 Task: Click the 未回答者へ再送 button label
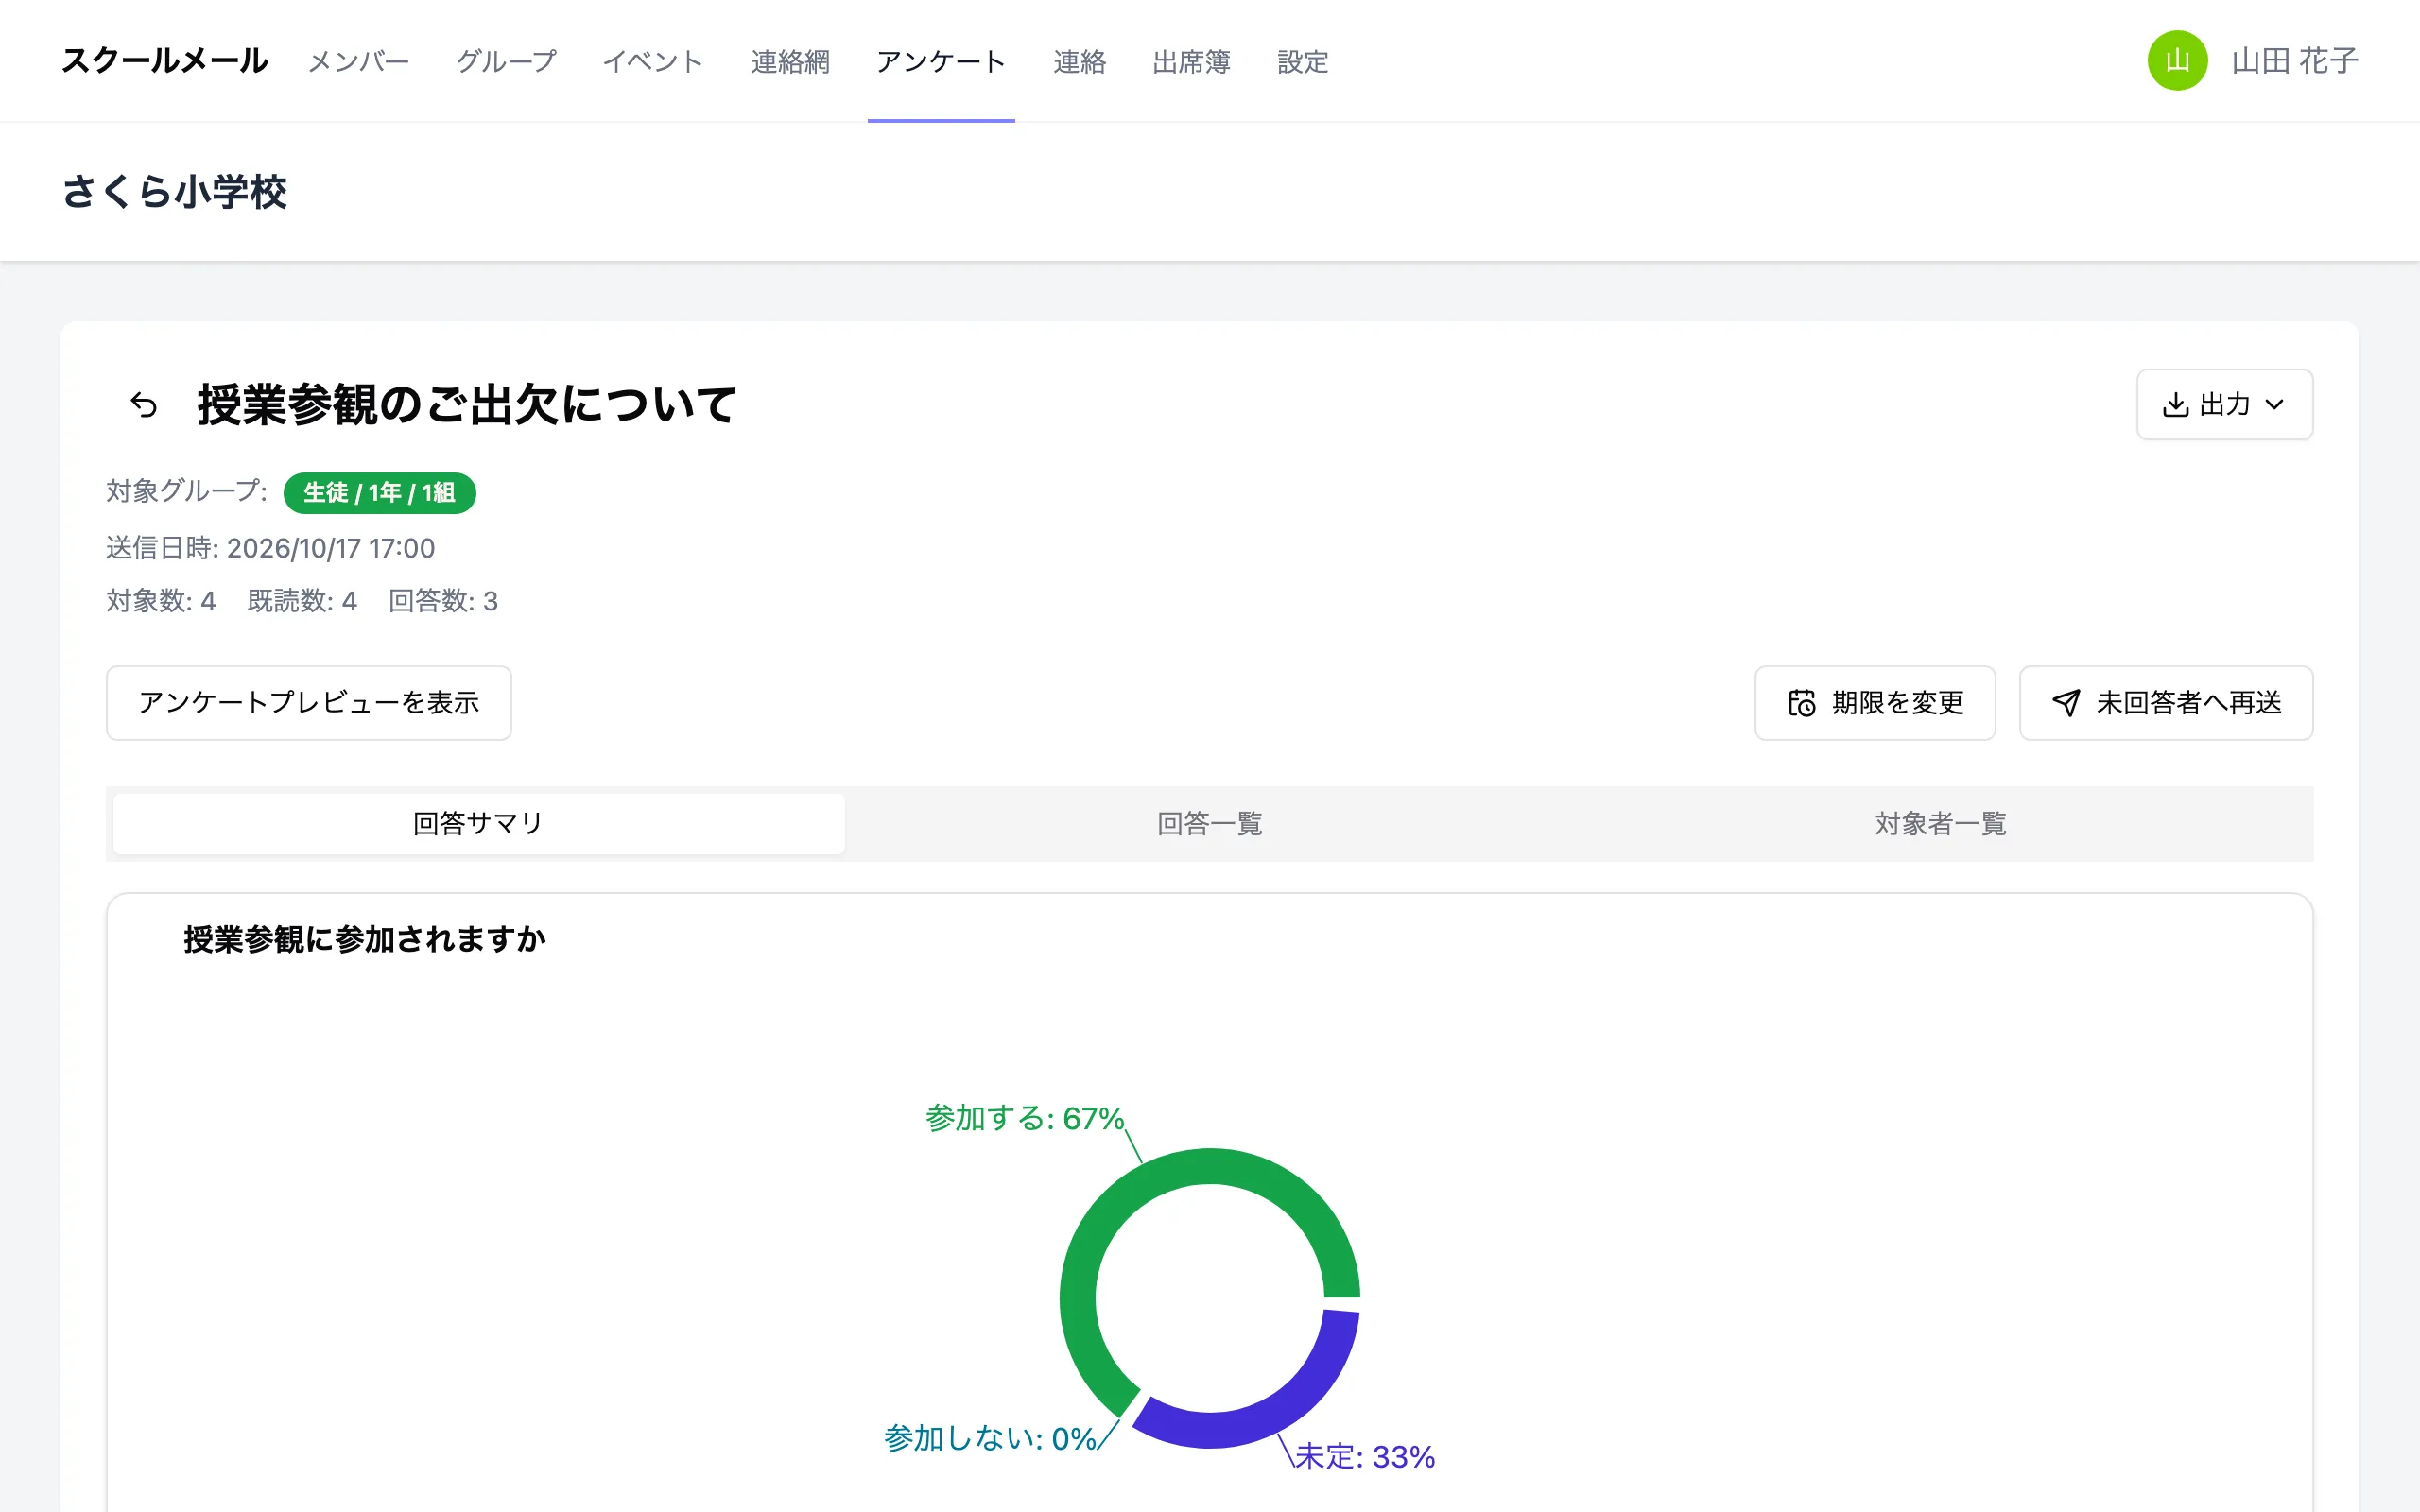tap(2189, 703)
